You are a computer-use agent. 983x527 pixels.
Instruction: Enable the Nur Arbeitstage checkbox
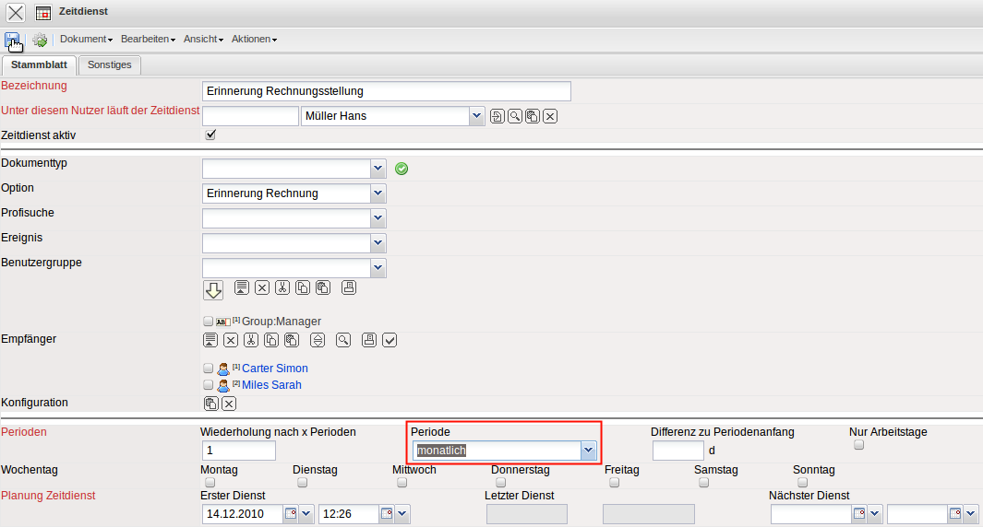click(858, 445)
